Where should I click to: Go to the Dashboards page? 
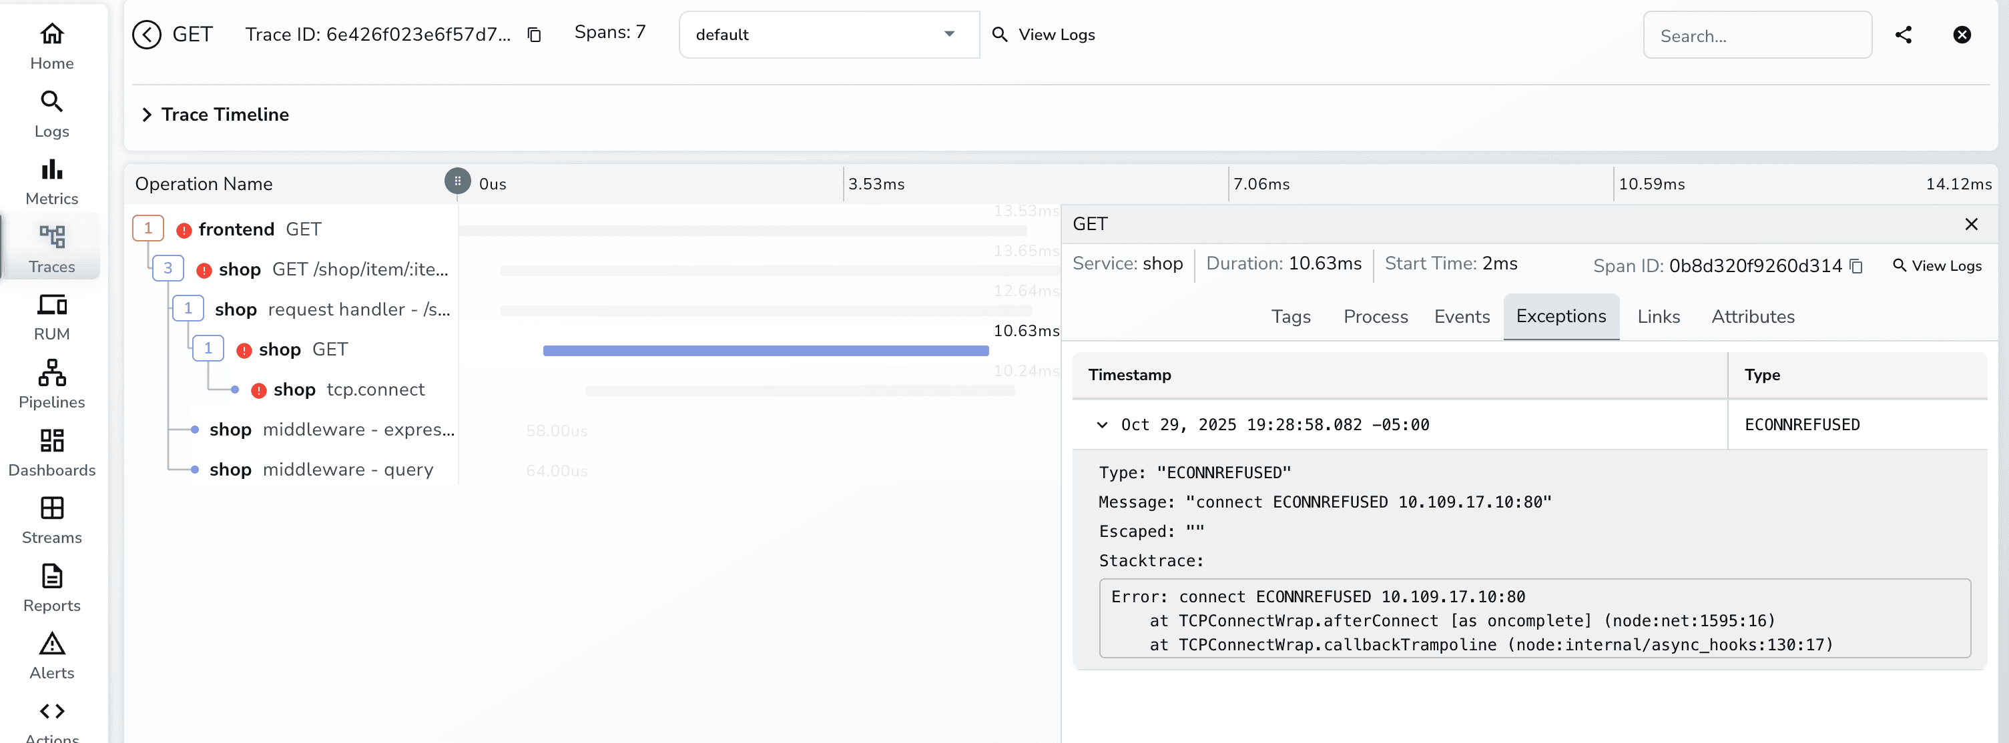(x=51, y=452)
